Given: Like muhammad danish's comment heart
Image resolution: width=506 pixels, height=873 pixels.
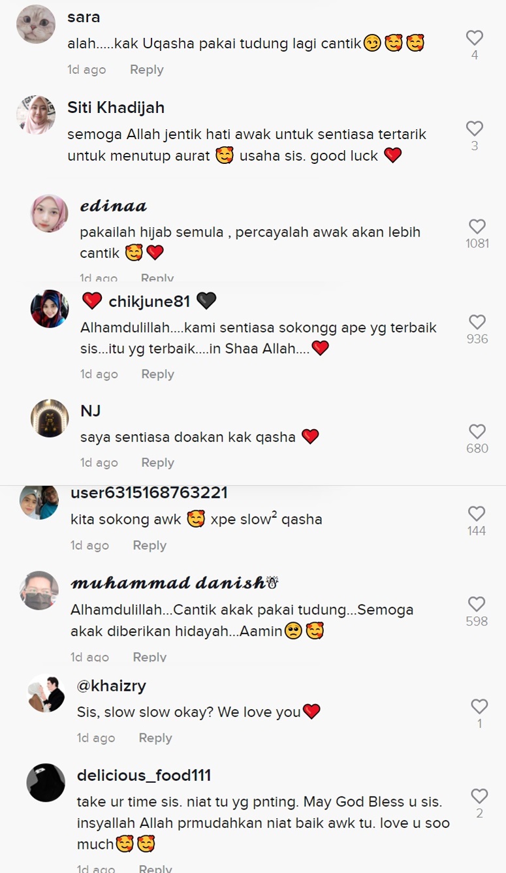Looking at the screenshot, I should pos(477,604).
